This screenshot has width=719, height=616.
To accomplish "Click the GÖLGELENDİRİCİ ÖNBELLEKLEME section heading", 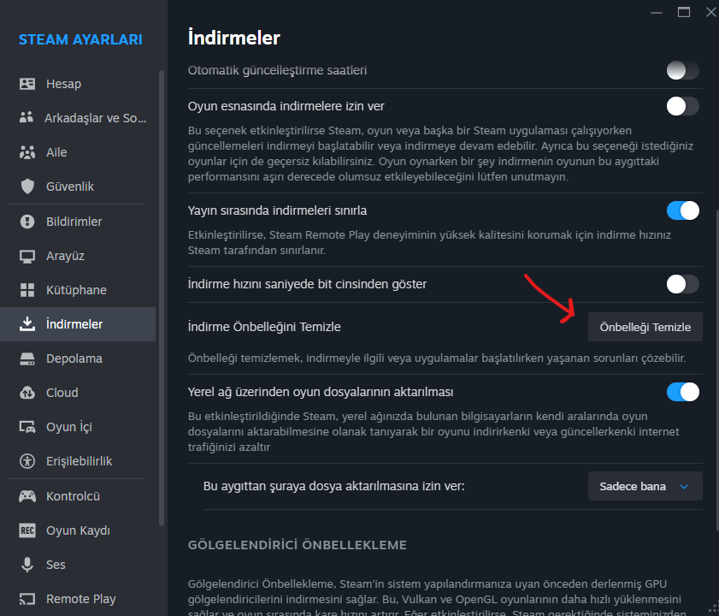I will 298,545.
